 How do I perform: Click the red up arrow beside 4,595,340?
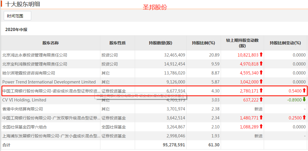coord(261,72)
